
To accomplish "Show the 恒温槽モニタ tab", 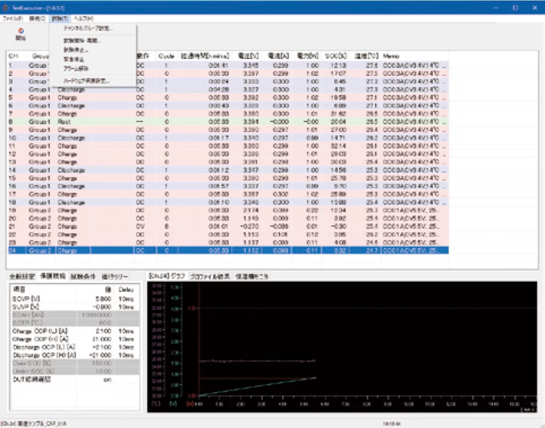I will (x=252, y=276).
